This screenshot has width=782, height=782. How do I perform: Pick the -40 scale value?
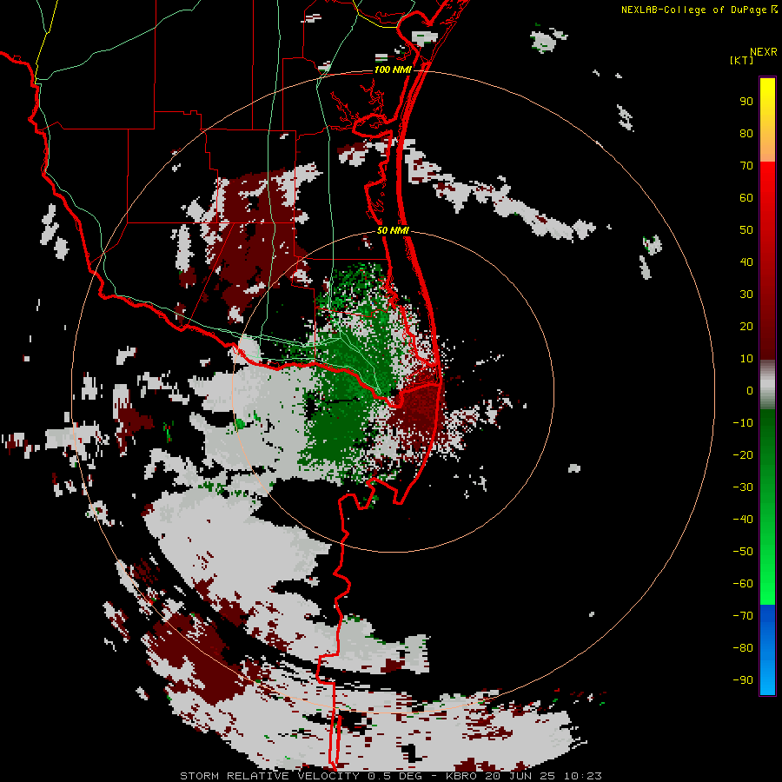(x=743, y=520)
